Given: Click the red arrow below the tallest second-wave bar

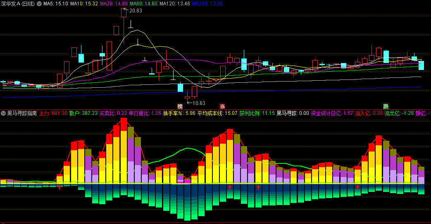Looking at the screenshot, I should (230, 187).
